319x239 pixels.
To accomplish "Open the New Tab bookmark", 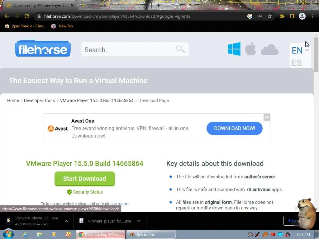I will (62, 26).
